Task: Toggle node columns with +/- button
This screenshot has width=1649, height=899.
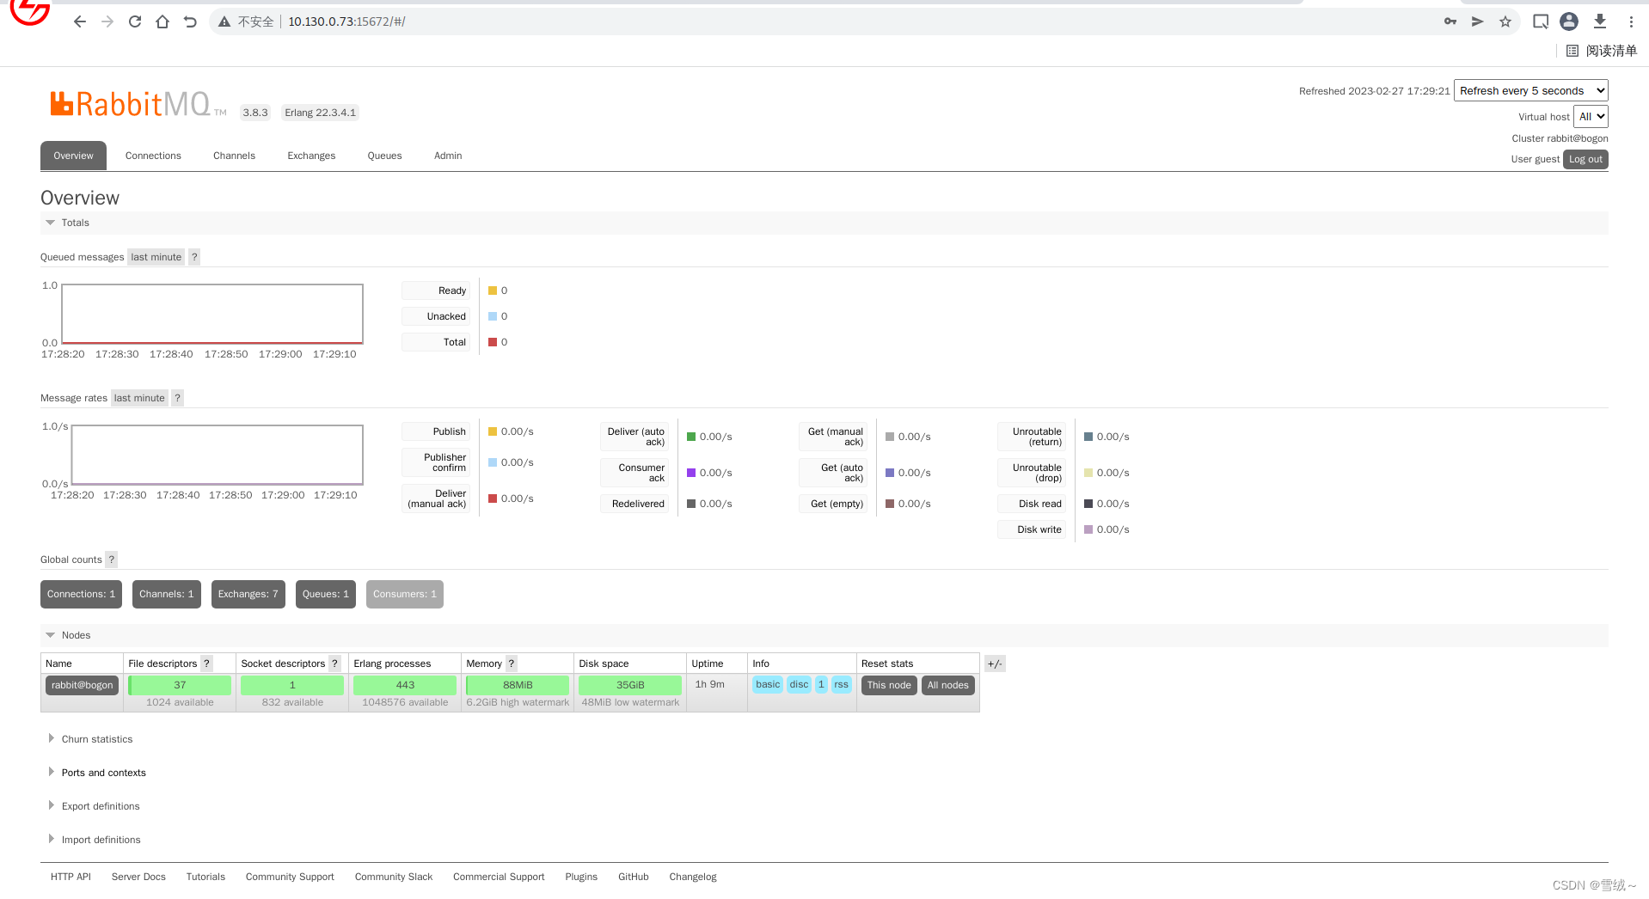Action: pos(995,664)
